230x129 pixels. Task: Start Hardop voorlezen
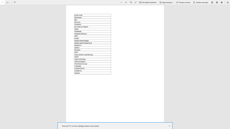click(x=183, y=2)
